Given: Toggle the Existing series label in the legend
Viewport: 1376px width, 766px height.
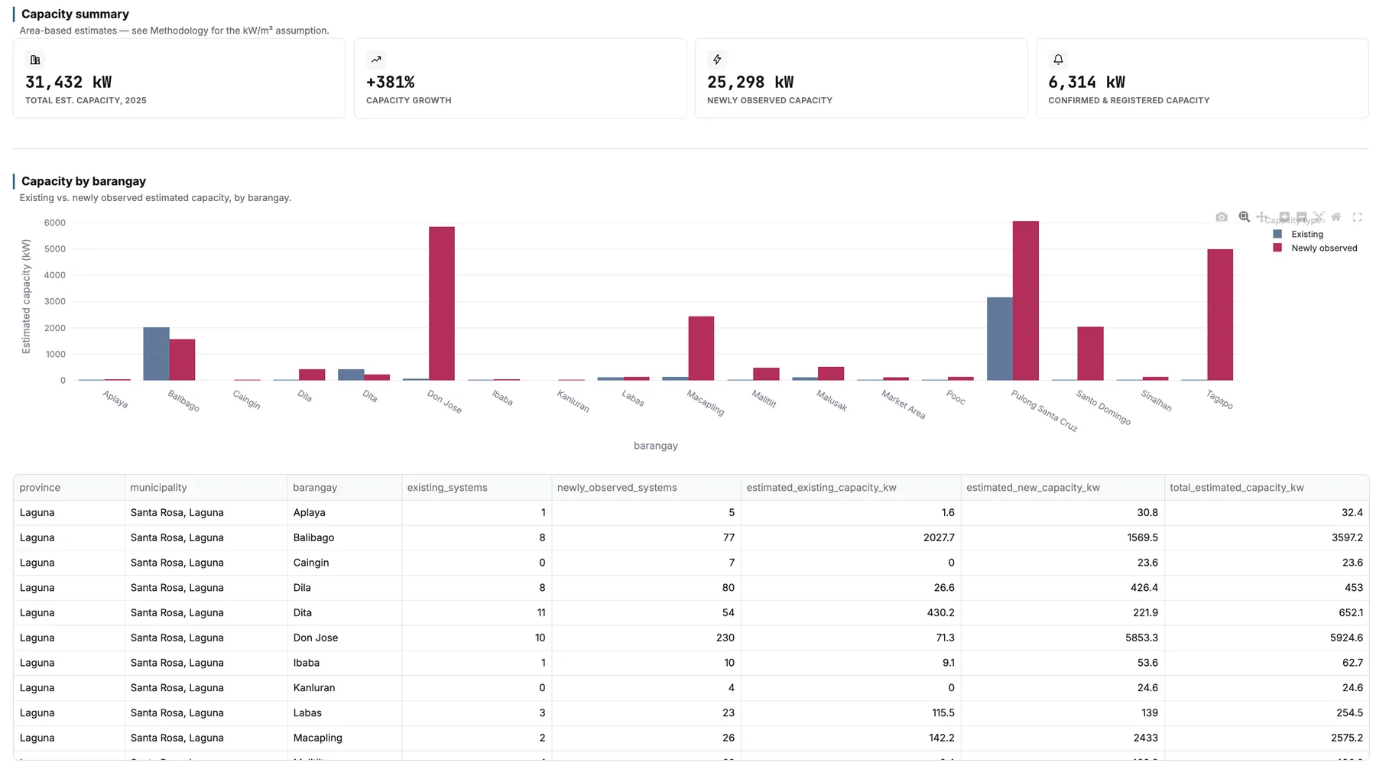Looking at the screenshot, I should (x=1307, y=235).
